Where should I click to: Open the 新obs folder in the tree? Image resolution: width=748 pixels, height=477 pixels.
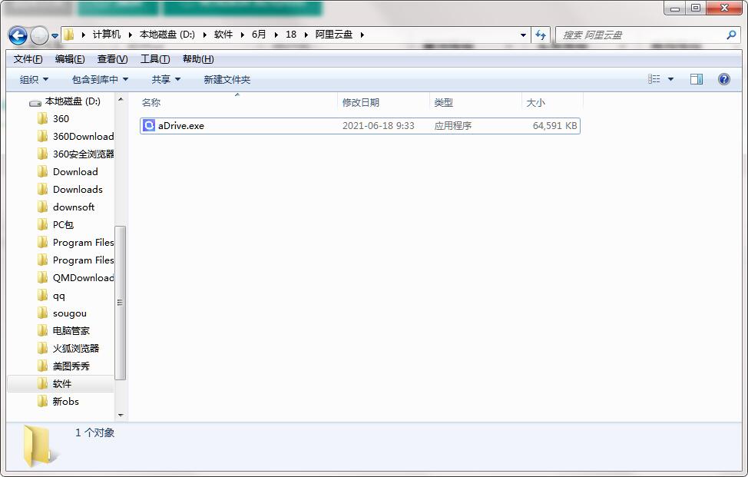66,401
